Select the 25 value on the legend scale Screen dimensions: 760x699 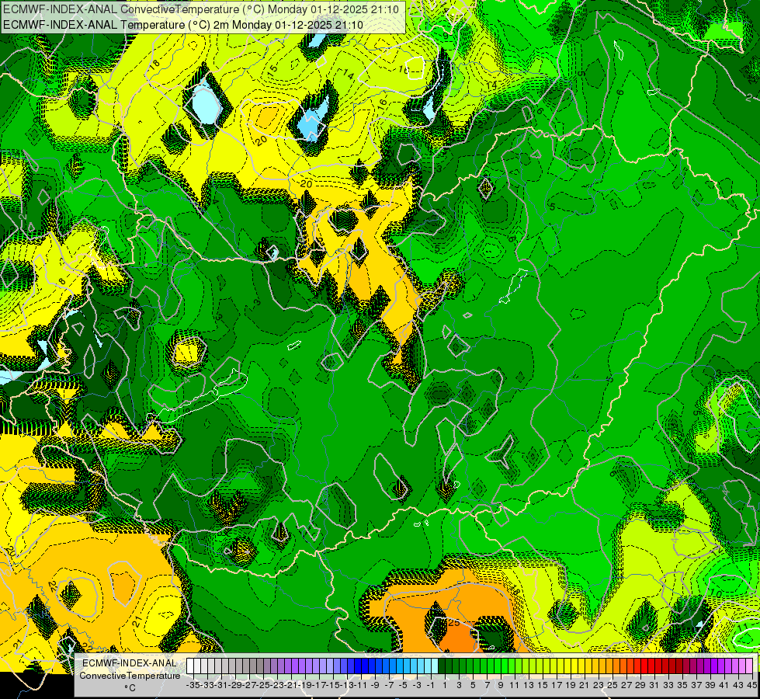point(613,685)
